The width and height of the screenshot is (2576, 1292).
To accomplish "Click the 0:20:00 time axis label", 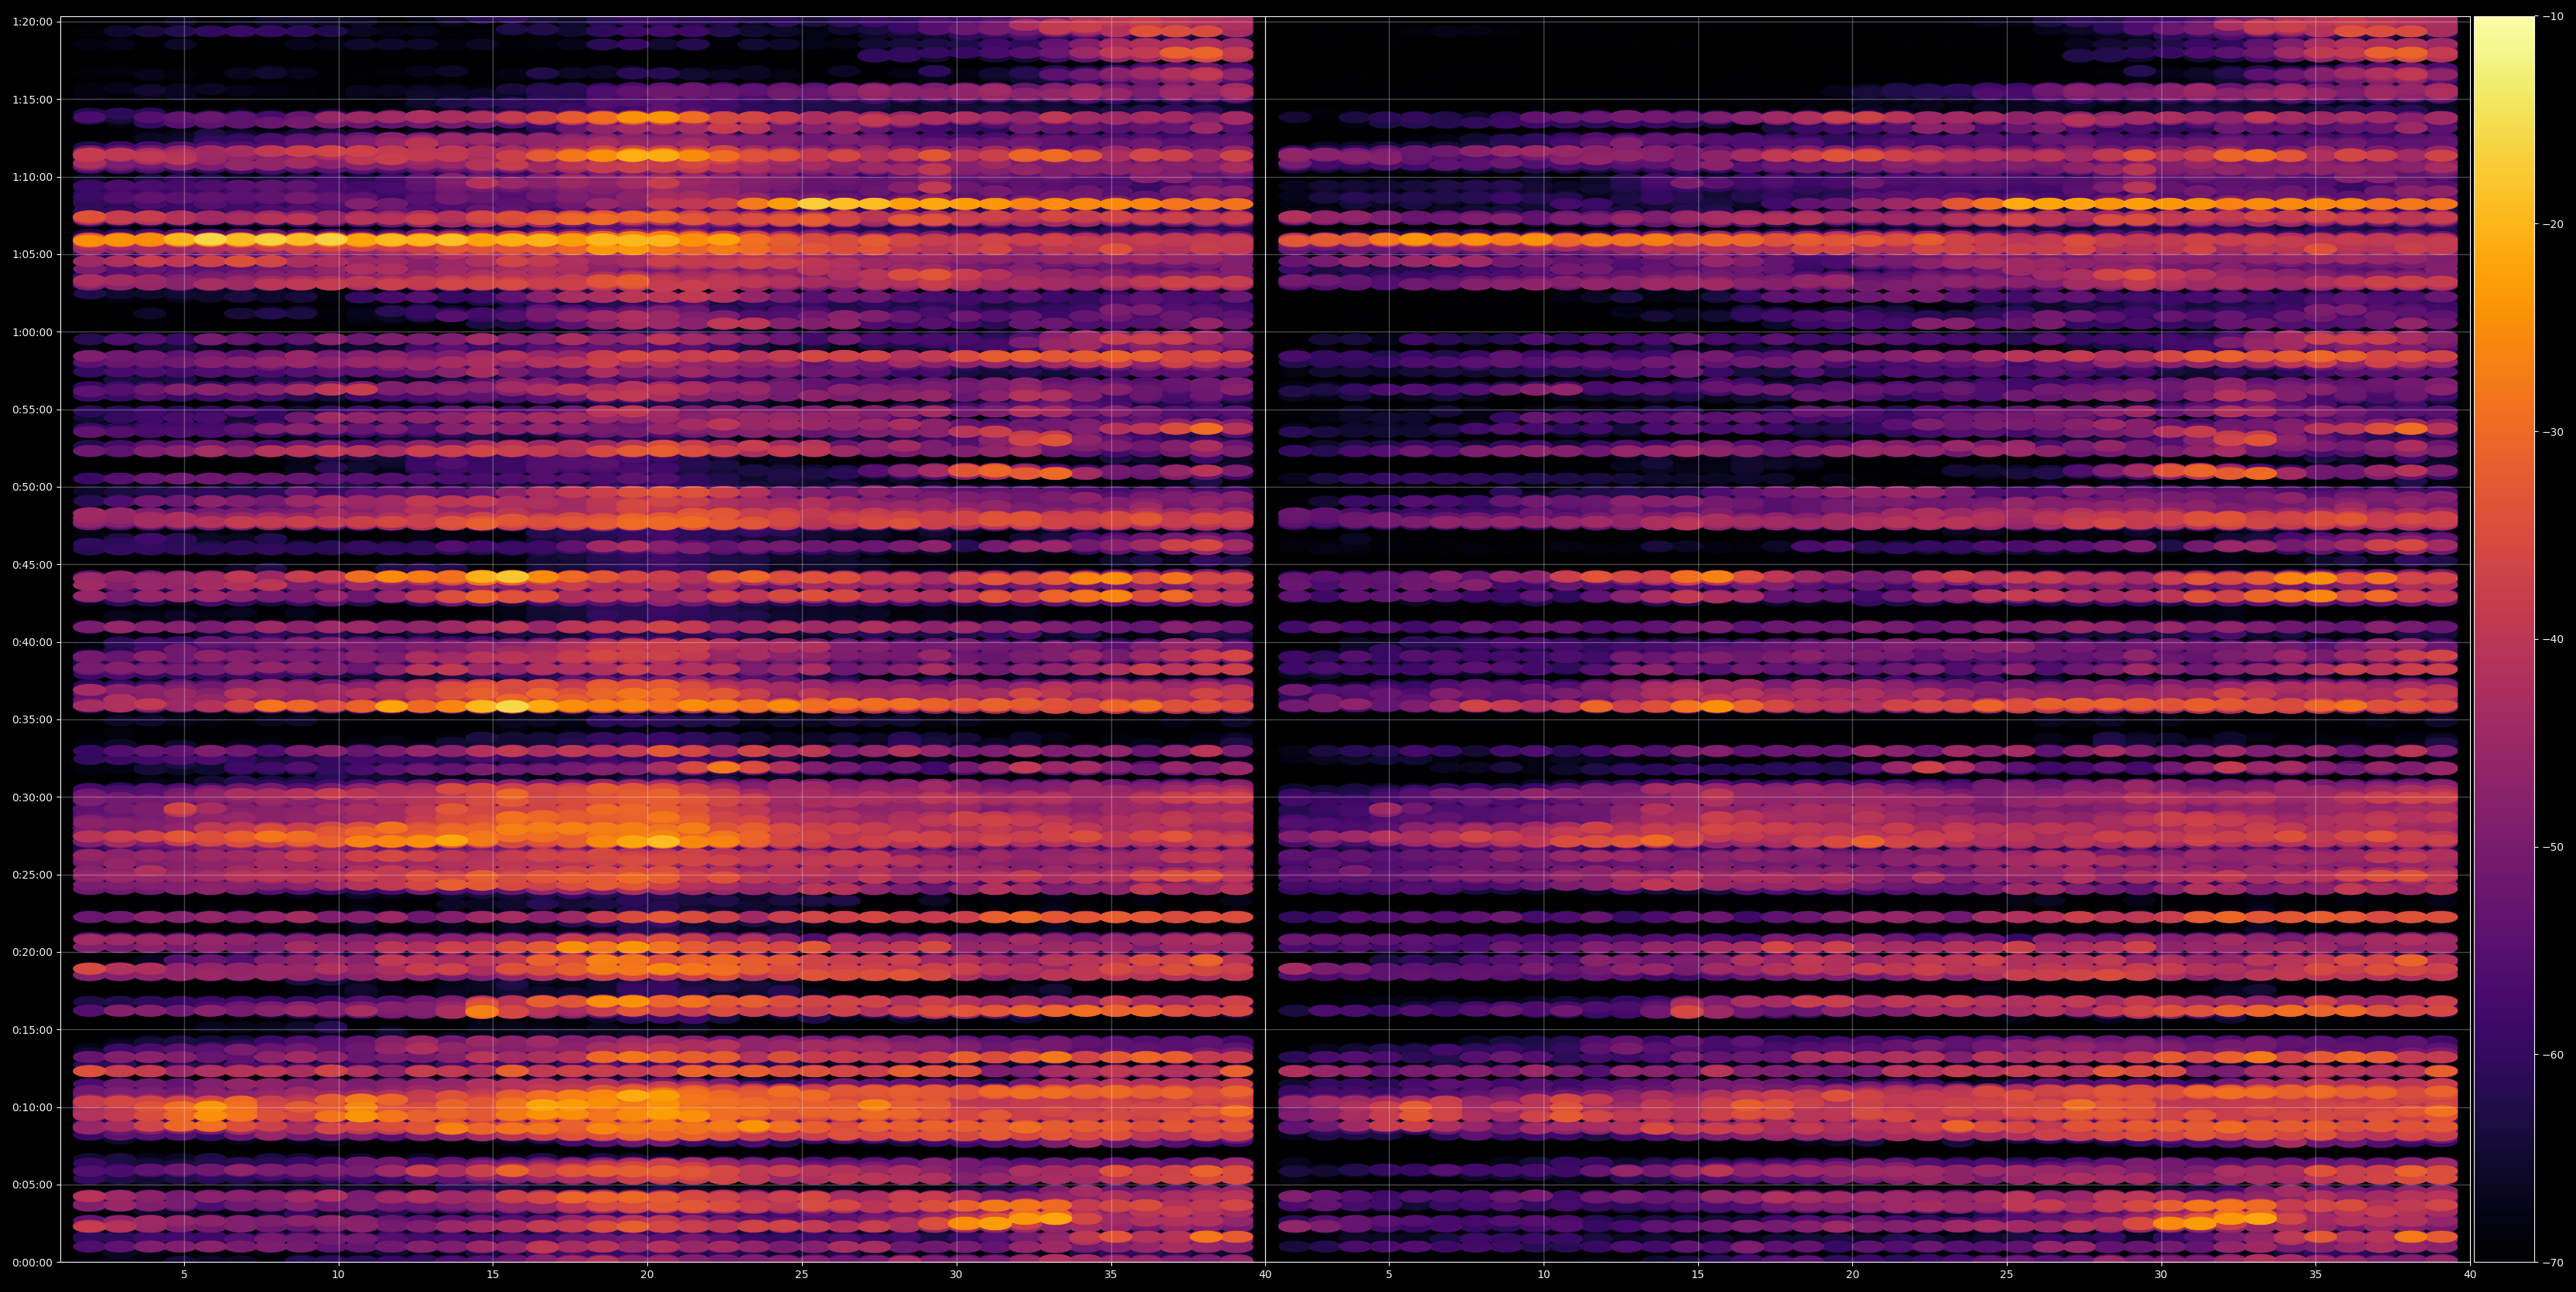I will click(x=32, y=952).
